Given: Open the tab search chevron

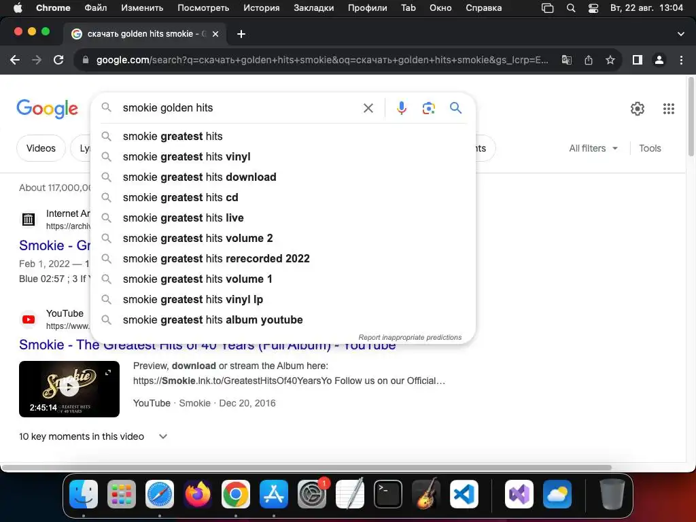Looking at the screenshot, I should coord(680,34).
